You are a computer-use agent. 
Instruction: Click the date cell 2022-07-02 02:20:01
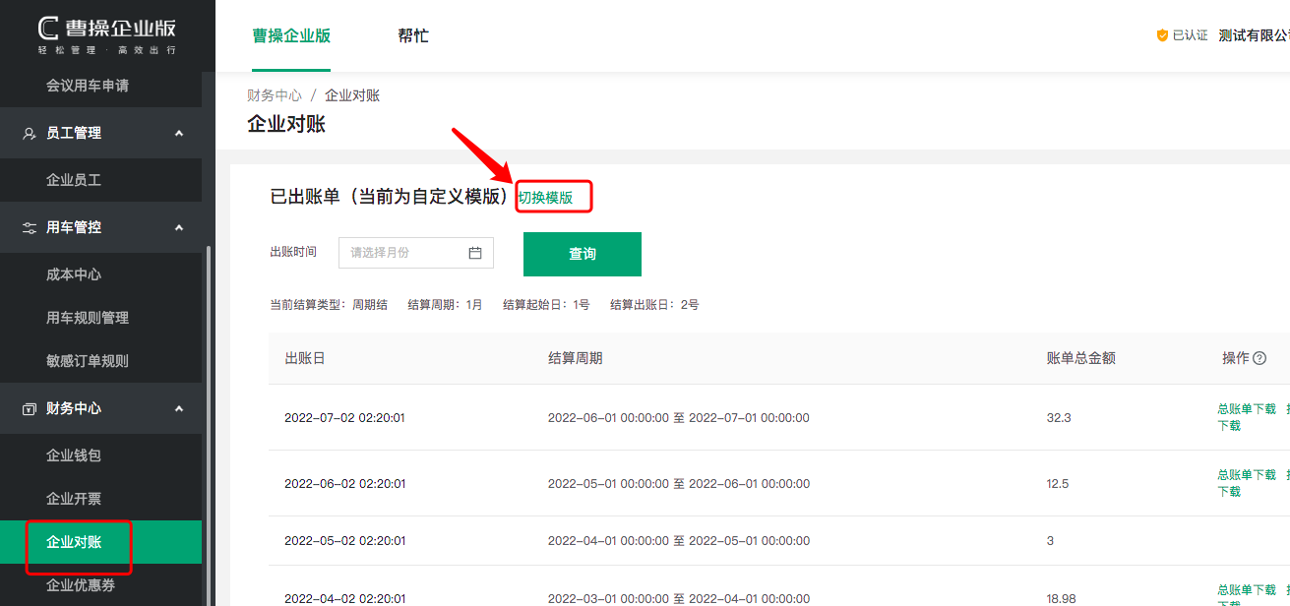click(x=344, y=418)
